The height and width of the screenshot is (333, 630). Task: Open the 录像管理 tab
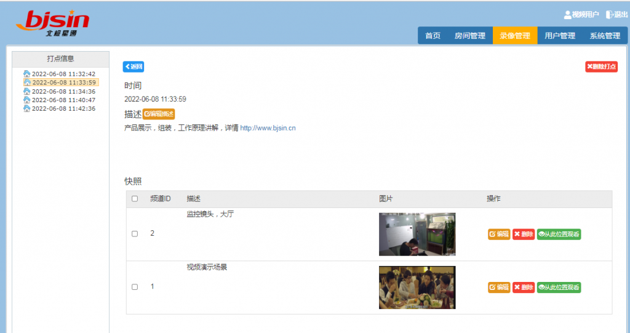(515, 35)
